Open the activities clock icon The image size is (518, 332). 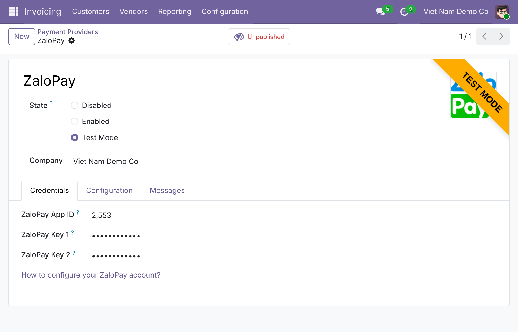click(x=404, y=12)
